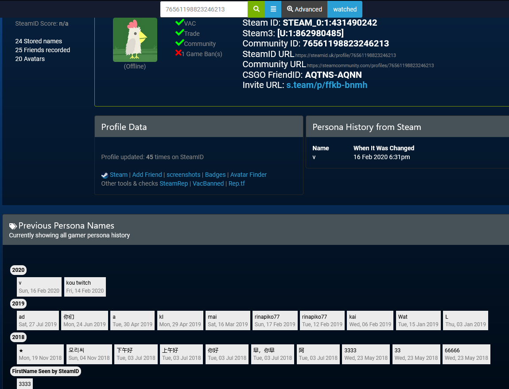Click the Add Friend link
509x389 pixels.
(147, 175)
